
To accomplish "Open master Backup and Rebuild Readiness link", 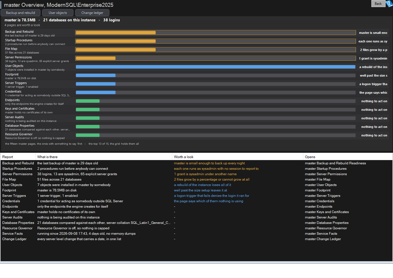I will pos(335,163).
